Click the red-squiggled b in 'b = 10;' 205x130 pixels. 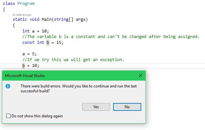(24, 66)
